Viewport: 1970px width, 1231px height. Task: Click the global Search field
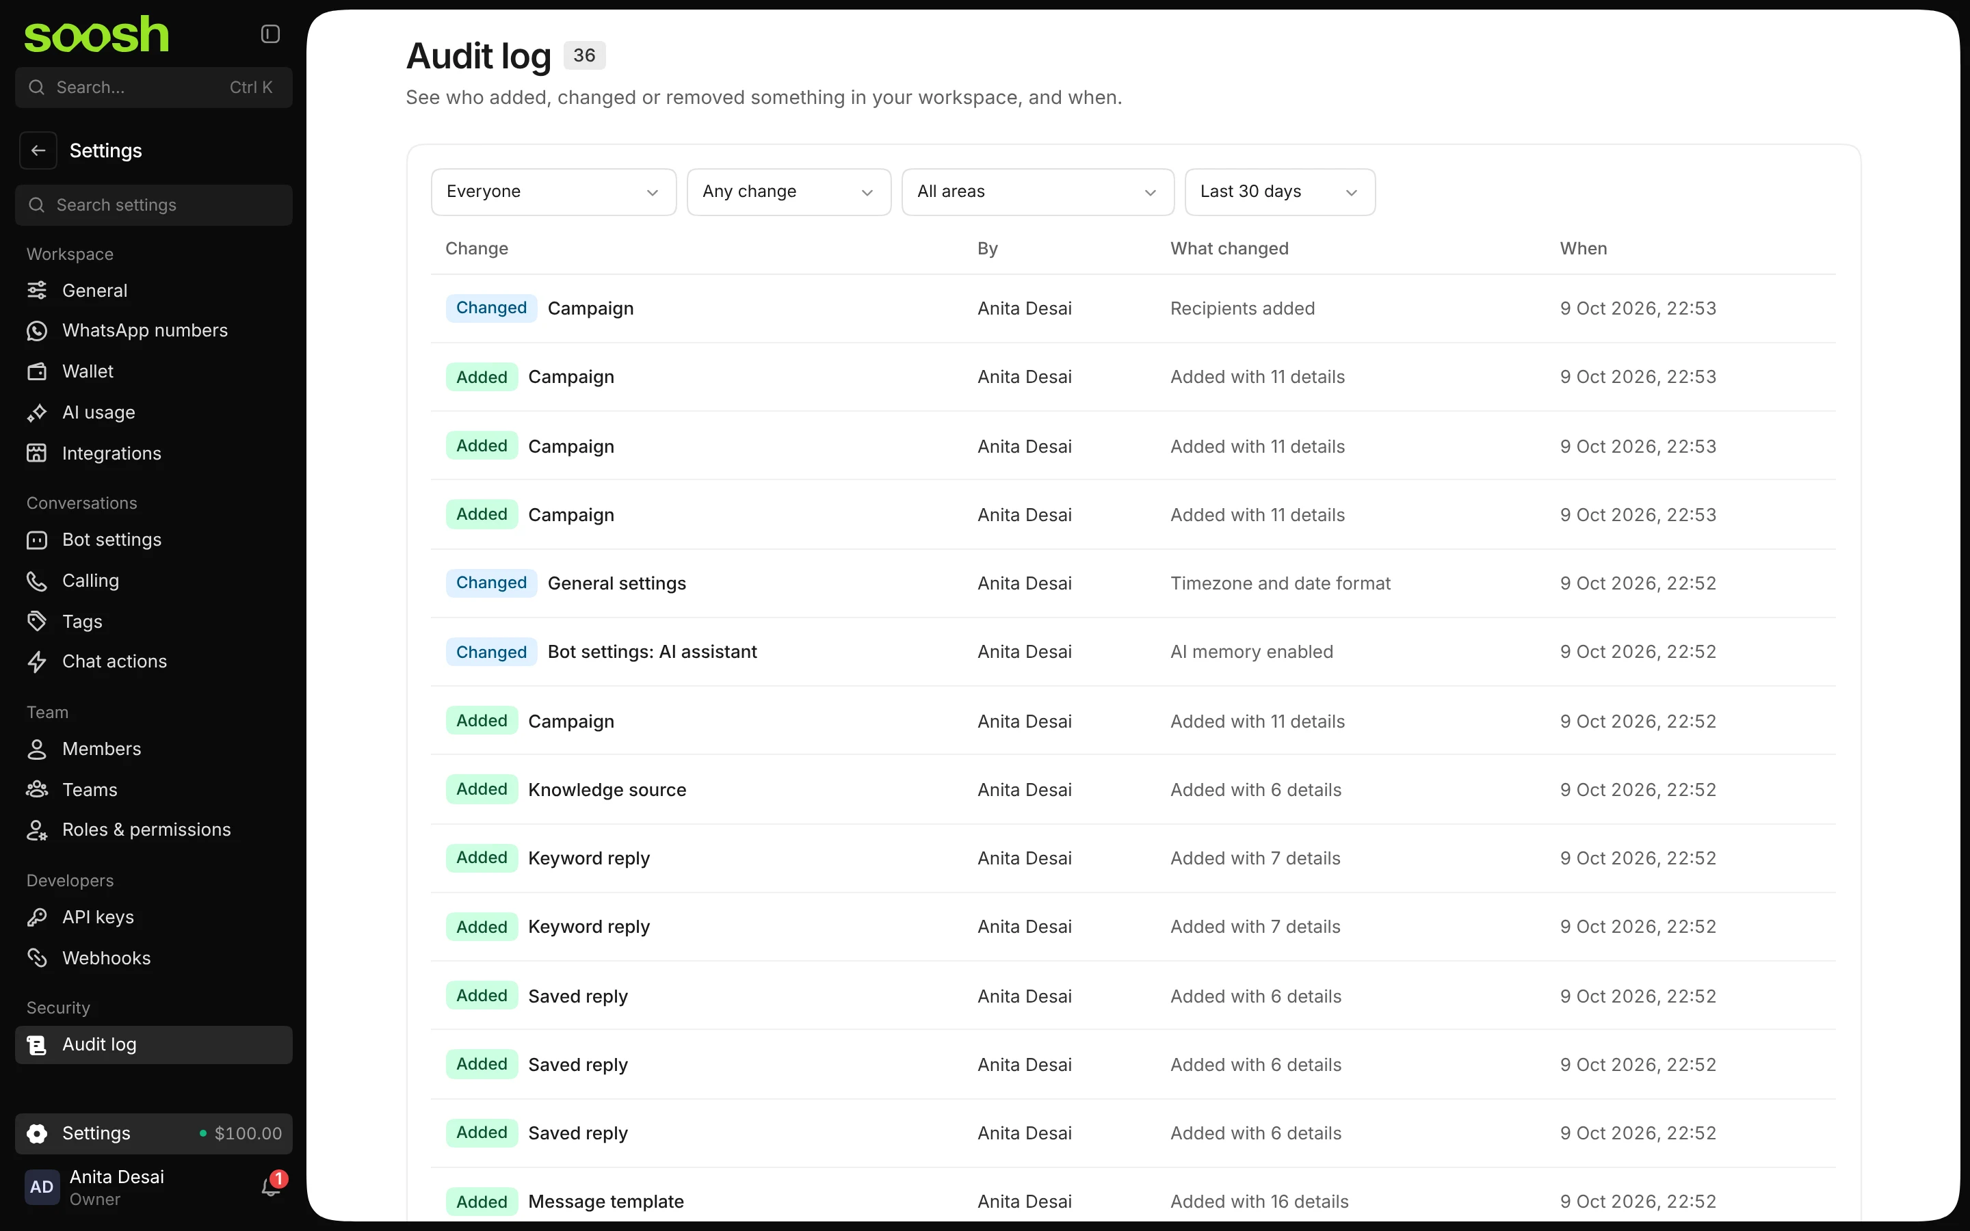point(154,87)
